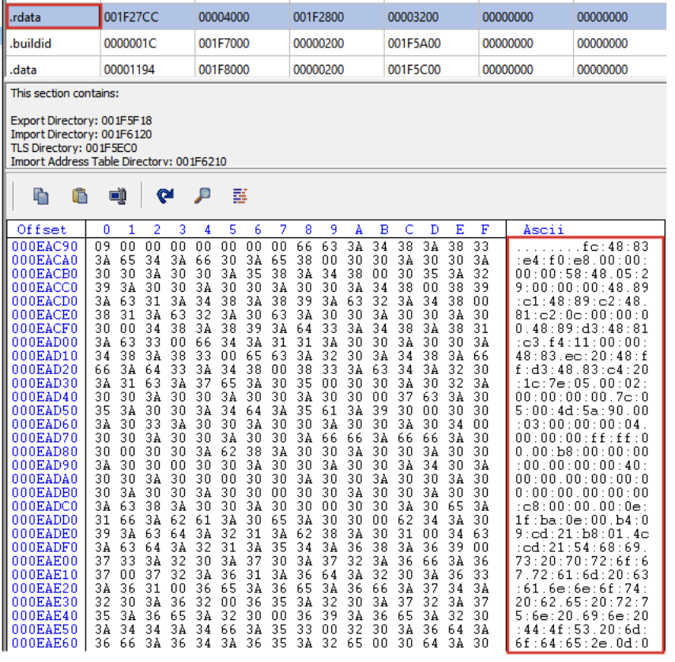Select the .rdata section row
Screen dimensions: 675x662
(336, 17)
